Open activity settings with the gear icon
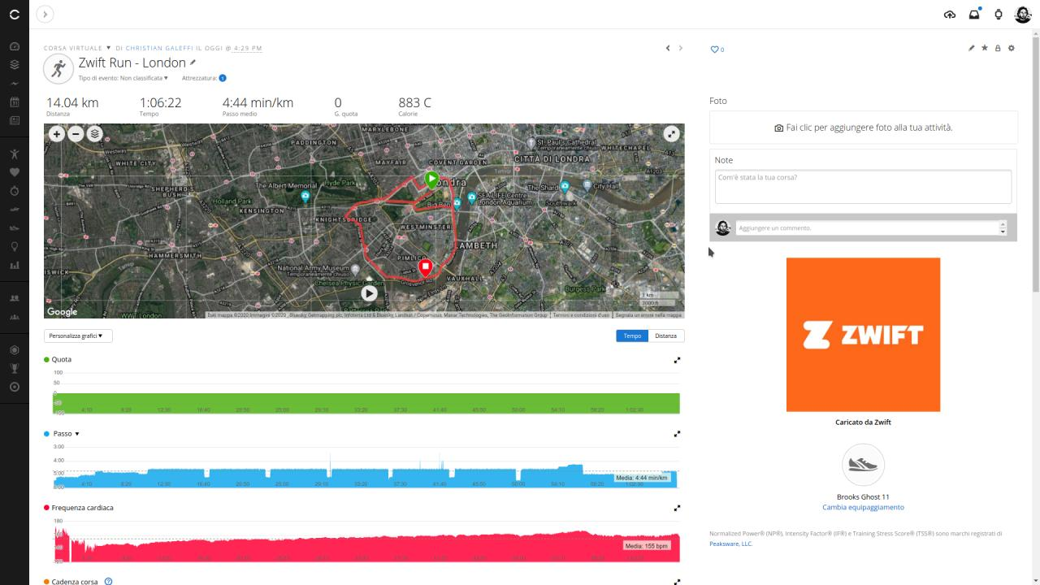Viewport: 1040px width, 585px height. click(x=1011, y=48)
